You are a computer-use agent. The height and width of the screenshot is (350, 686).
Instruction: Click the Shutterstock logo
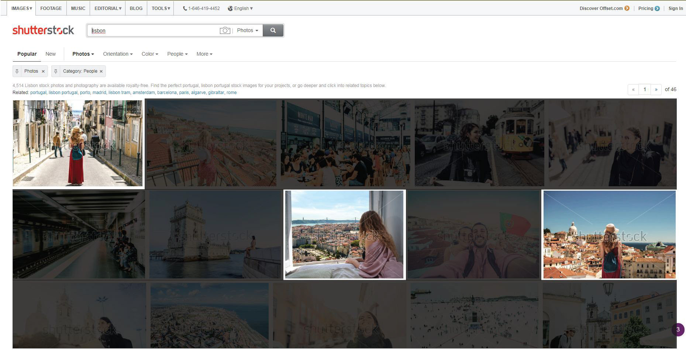coord(43,30)
